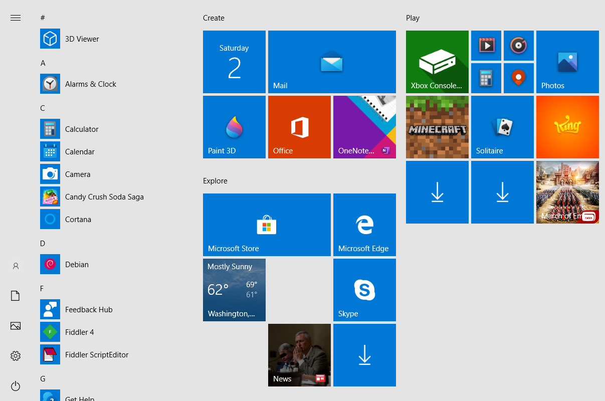Click the D letter header in the app list

[x=43, y=243]
